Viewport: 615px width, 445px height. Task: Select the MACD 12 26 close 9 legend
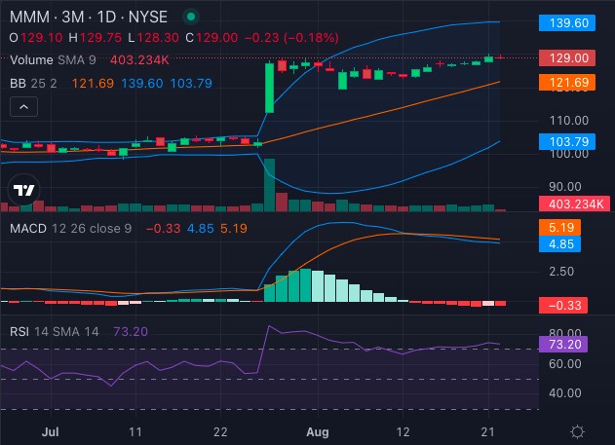(x=70, y=229)
